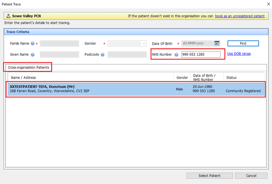272x184 pixels.
Task: Click the Select Patient button
Action: coord(209,176)
